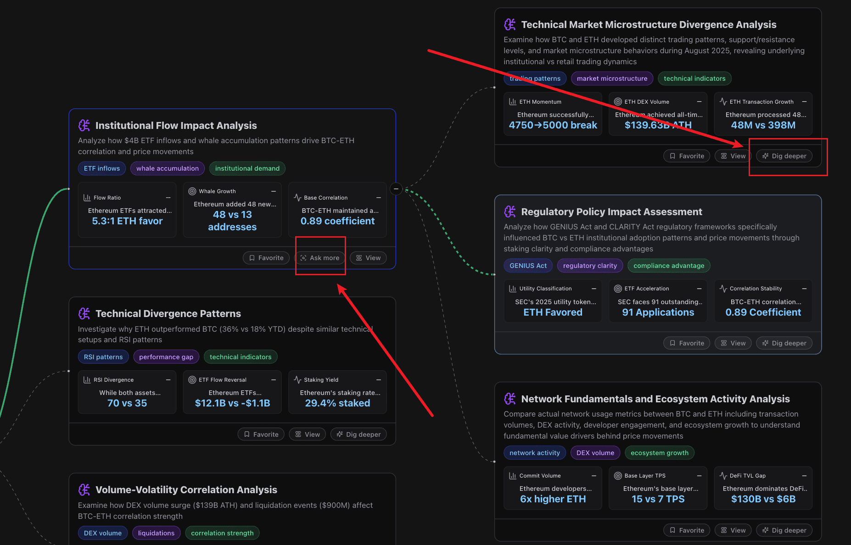851x545 pixels.
Task: Click brain icon beside Volume-Volatility Correlation Analysis
Action: pos(84,489)
